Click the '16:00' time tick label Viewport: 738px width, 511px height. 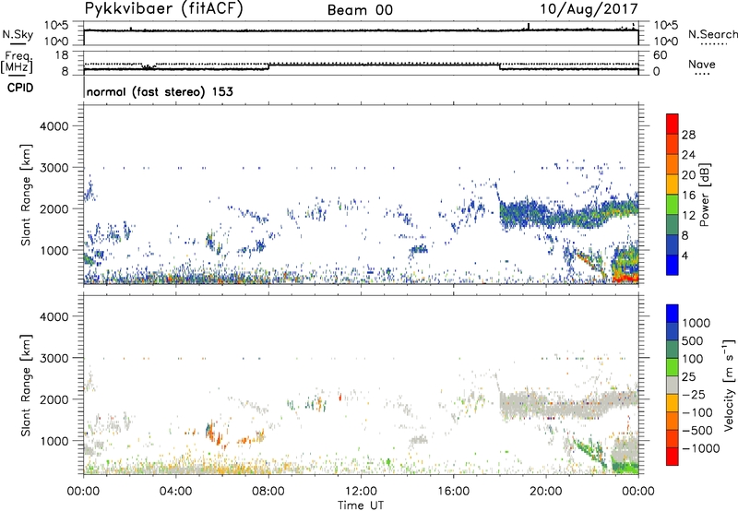(453, 492)
